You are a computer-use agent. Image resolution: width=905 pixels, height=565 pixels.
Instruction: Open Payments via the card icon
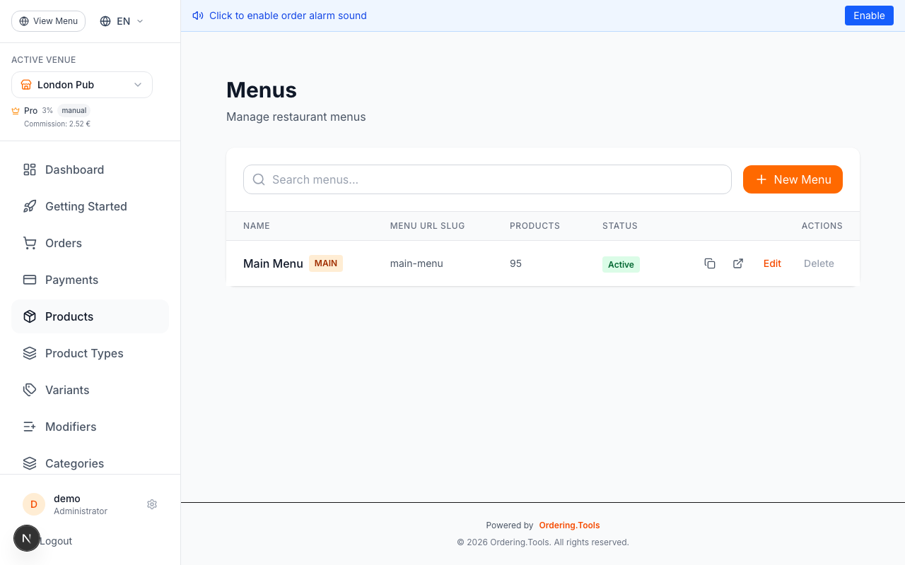[x=29, y=280]
